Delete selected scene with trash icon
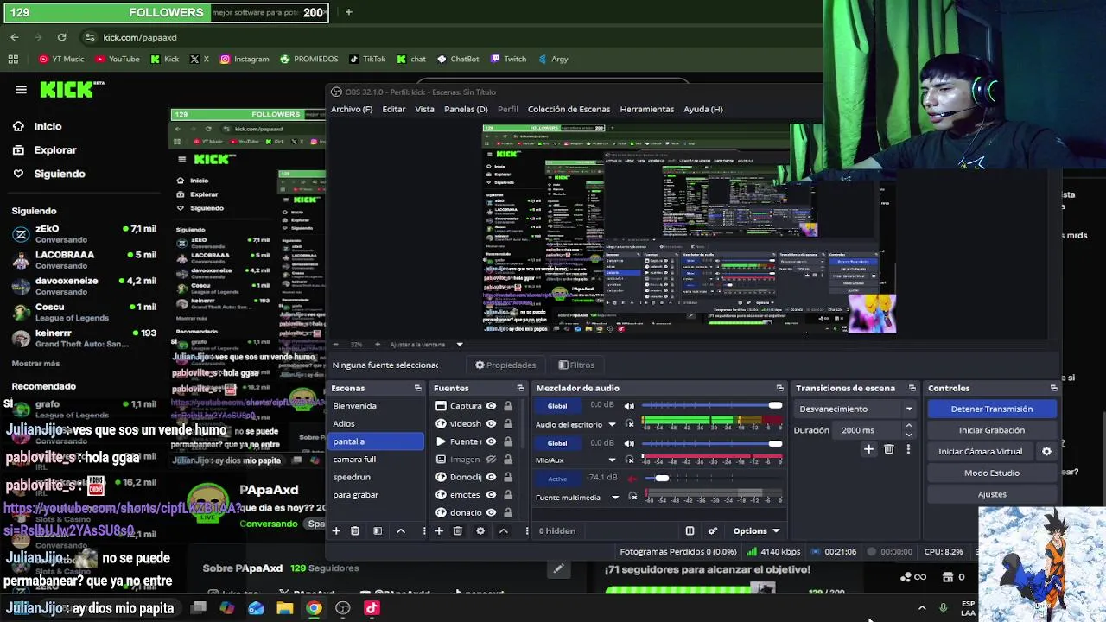The image size is (1106, 622). click(355, 530)
